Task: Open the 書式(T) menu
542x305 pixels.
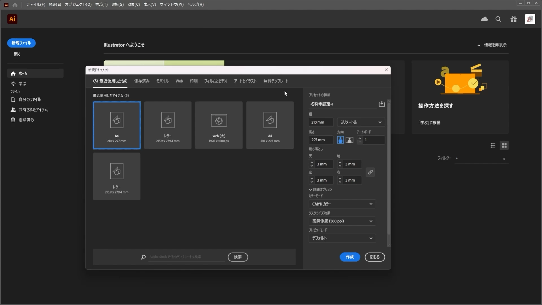Action: pyautogui.click(x=101, y=5)
